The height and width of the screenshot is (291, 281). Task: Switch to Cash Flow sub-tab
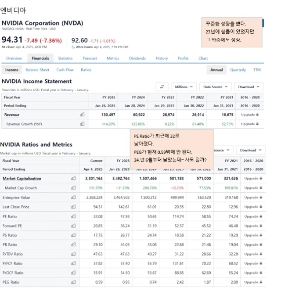point(65,70)
